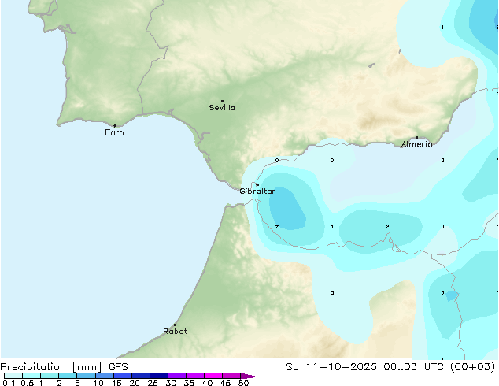Click the 5 legend scale value
The width and height of the screenshot is (499, 386).
click(x=77, y=383)
